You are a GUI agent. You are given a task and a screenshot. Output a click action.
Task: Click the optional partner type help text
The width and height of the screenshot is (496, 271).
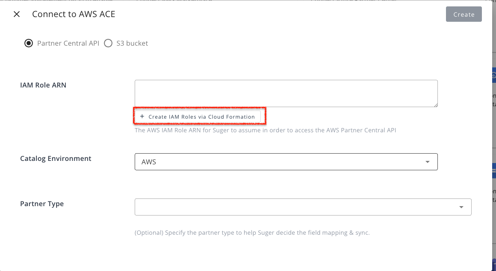point(252,233)
